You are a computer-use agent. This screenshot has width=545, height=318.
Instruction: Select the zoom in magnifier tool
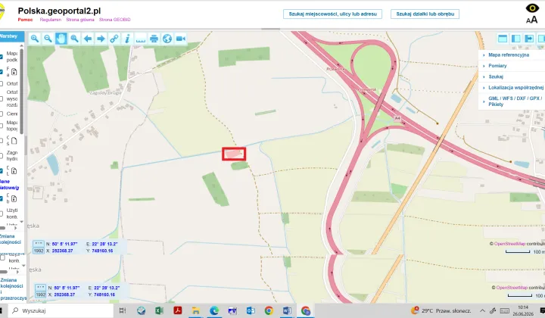coord(34,39)
